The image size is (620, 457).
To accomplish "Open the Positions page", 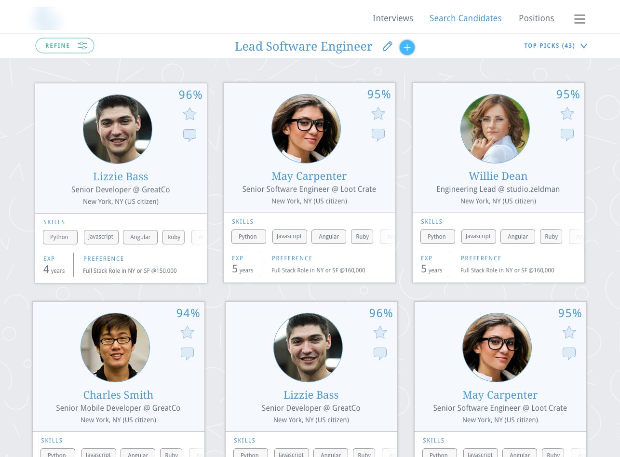I will (x=536, y=18).
